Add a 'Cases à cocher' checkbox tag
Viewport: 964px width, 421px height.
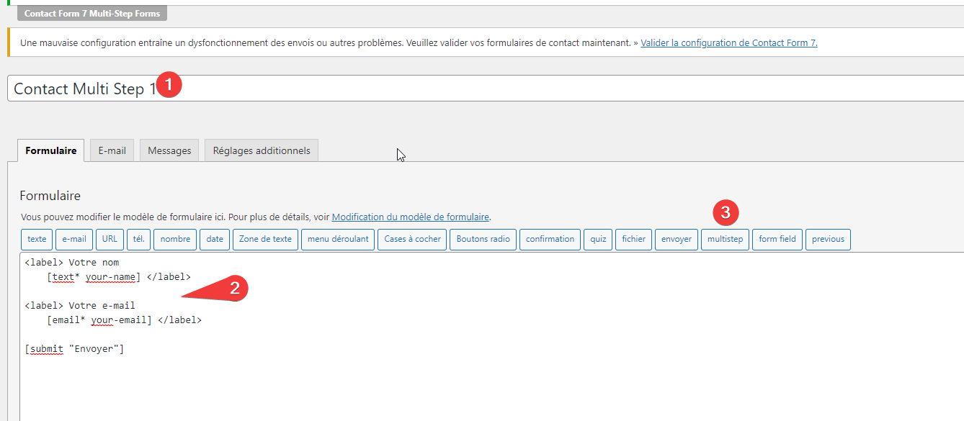pos(412,239)
